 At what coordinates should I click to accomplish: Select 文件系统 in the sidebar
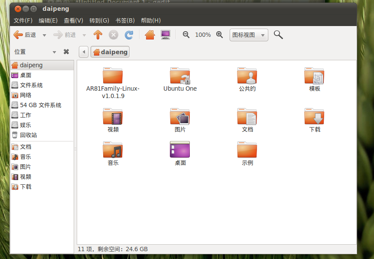(42, 85)
